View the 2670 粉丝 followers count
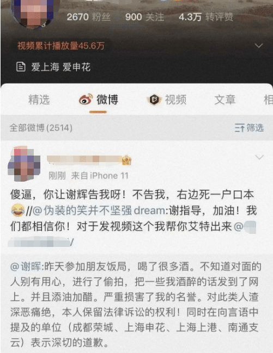 [x=89, y=17]
